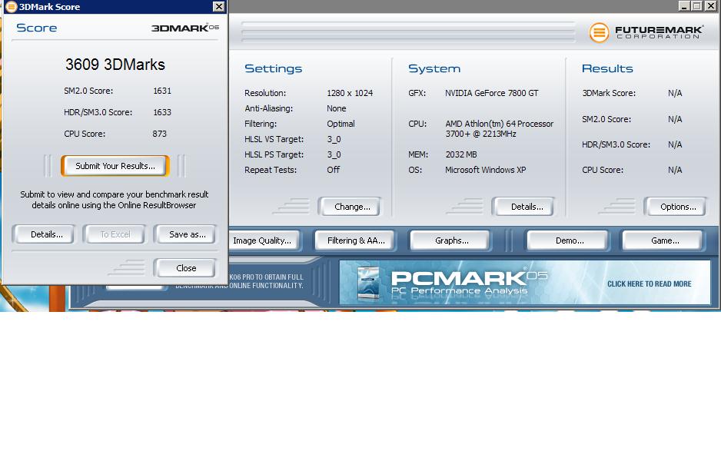Viewport: 721px width, 461px height.
Task: Click the HLSL PS Target value 3_0
Action: 334,155
